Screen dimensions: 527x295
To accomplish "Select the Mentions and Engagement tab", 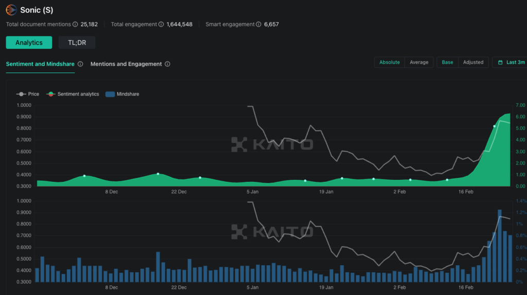I will click(x=126, y=64).
